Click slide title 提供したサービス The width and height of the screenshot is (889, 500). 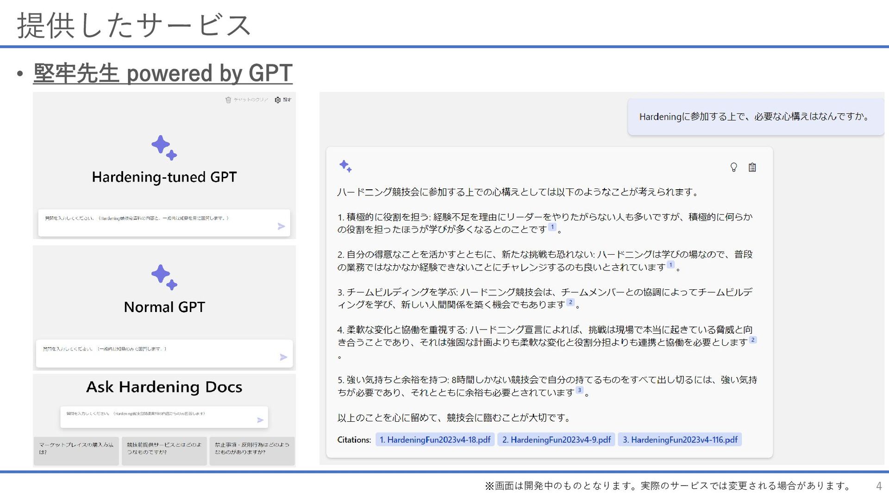[x=134, y=25]
